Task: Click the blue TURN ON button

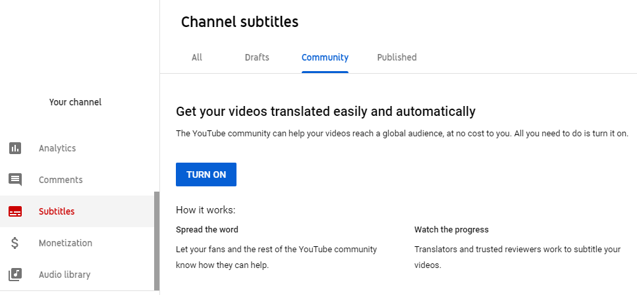Action: click(x=206, y=174)
